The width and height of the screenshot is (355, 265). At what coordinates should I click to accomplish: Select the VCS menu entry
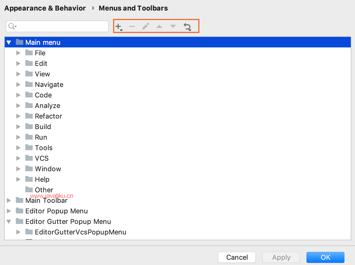(x=42, y=158)
